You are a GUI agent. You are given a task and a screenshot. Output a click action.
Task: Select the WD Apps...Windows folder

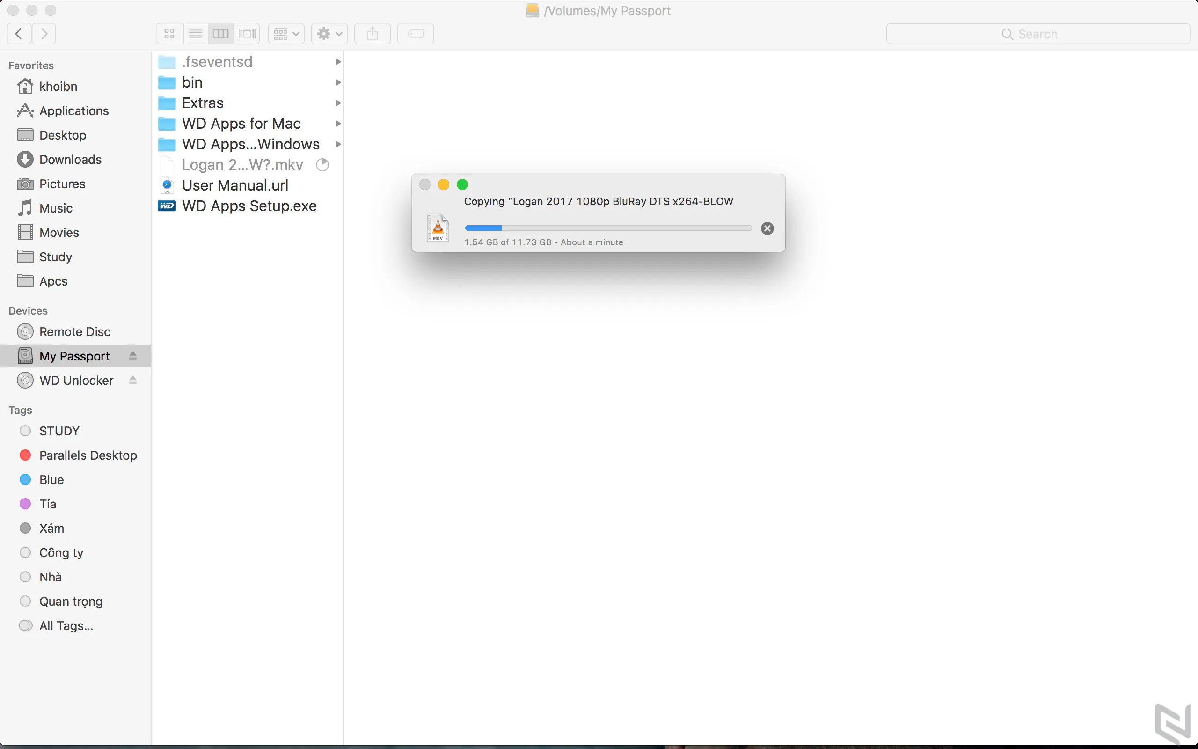pos(248,144)
